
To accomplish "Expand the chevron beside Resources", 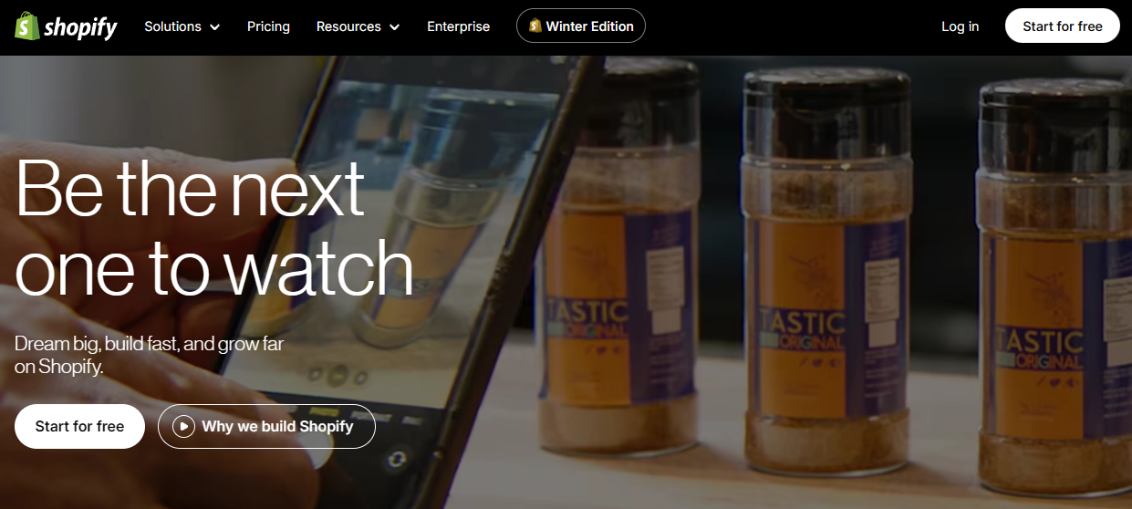I will pos(395,27).
